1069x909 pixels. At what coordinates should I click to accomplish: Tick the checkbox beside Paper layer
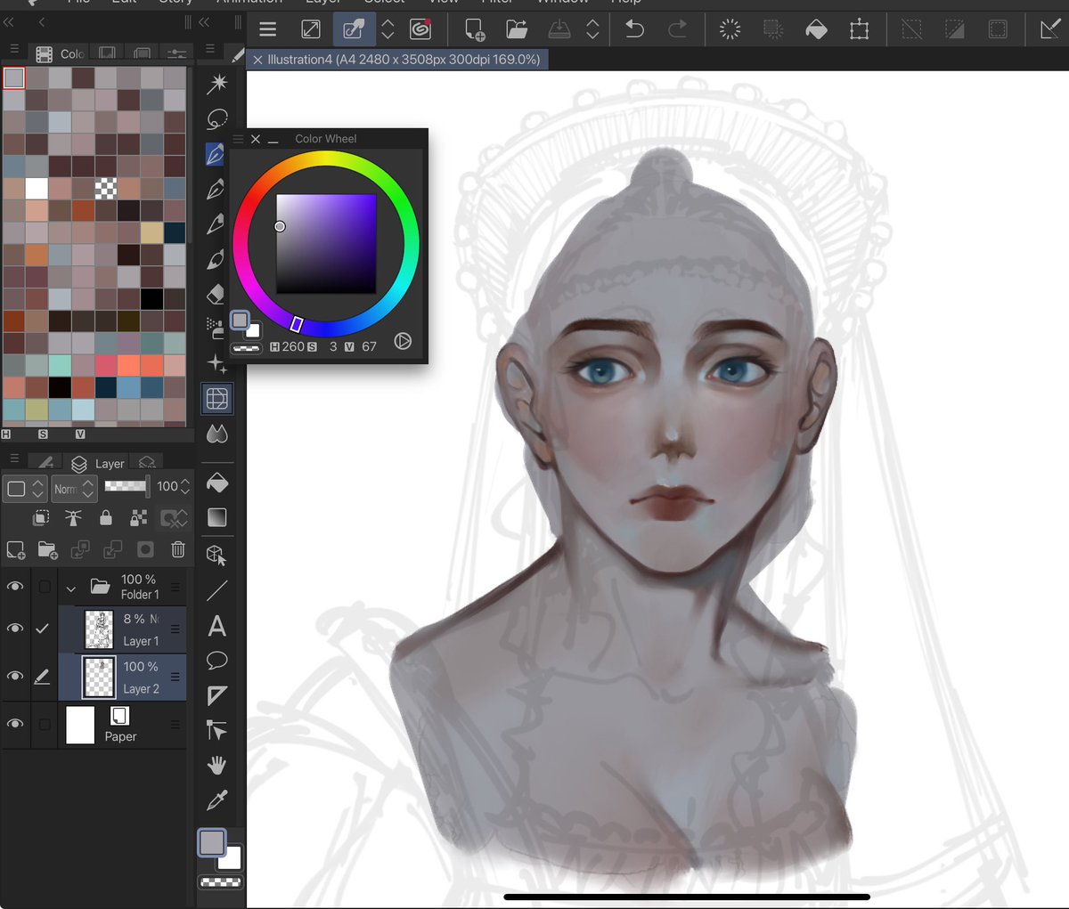click(x=45, y=724)
